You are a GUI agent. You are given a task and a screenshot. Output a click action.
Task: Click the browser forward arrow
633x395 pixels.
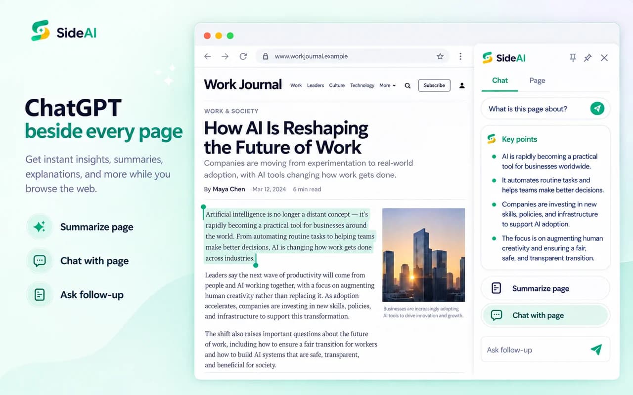(x=225, y=56)
